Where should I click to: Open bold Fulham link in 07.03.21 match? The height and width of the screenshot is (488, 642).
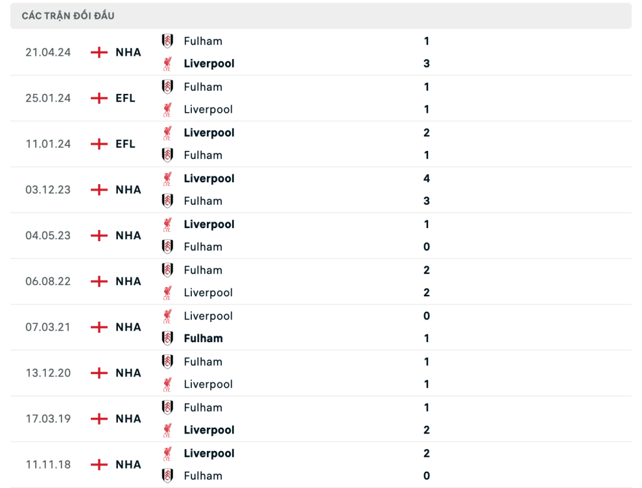tap(204, 338)
